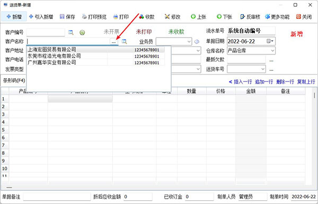Select row 1 header in the grid
318x204 pixels.
(5, 99)
